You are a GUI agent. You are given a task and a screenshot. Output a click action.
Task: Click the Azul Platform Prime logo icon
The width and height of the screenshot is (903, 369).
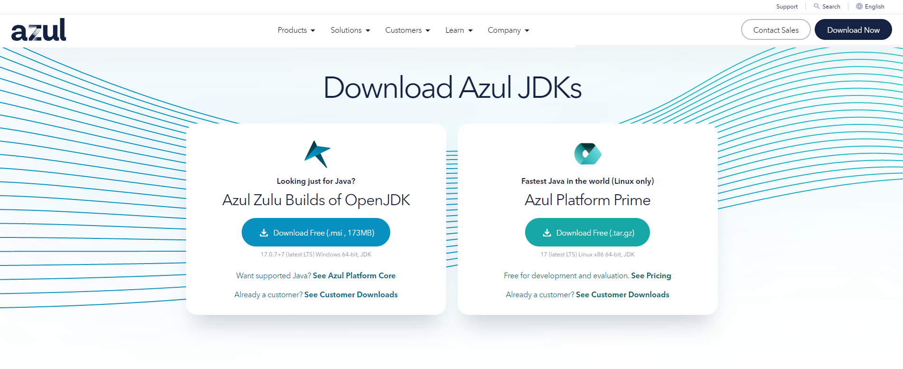(588, 154)
